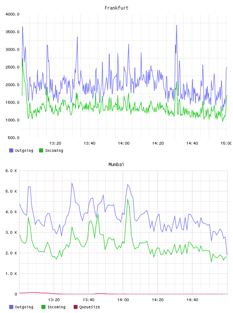Click the 1.0 K y-axis label in Mumbai chart
233x313 pixels.
pos(11,273)
